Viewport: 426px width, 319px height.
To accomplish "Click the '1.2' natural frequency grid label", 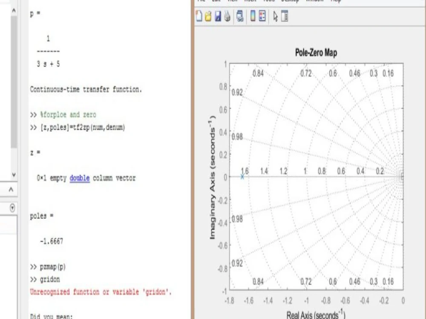I will [x=283, y=171].
